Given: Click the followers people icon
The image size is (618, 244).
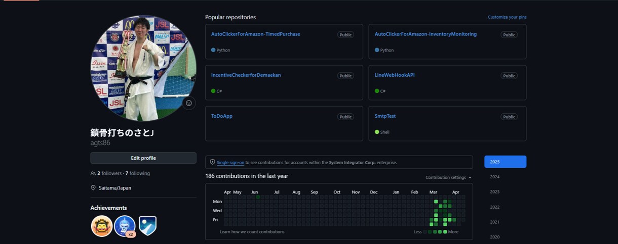Looking at the screenshot, I should (x=93, y=173).
